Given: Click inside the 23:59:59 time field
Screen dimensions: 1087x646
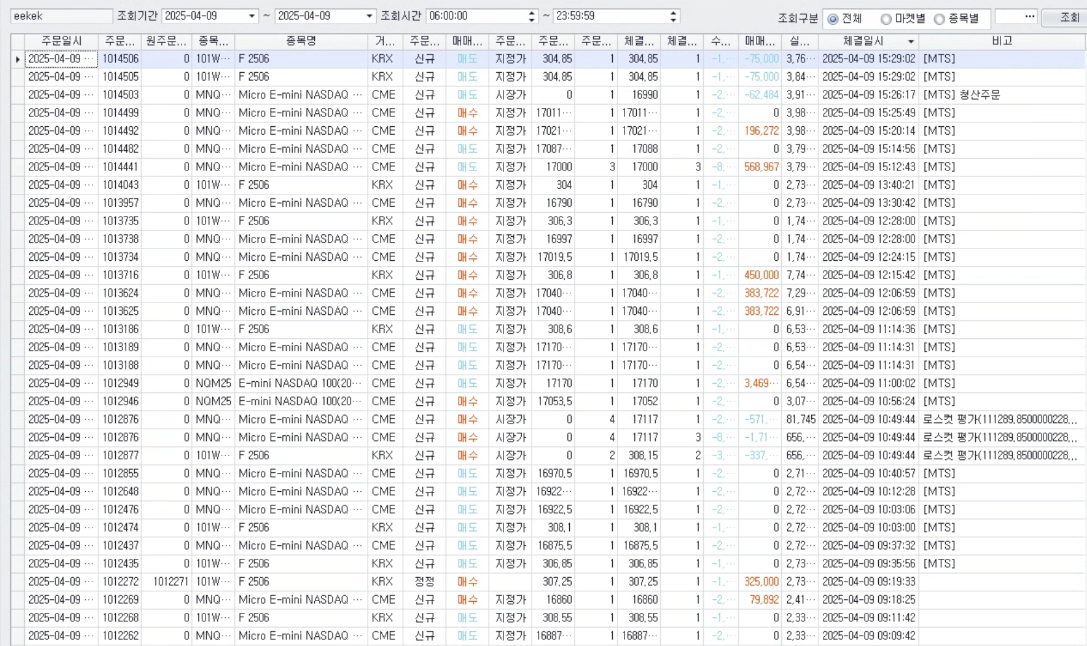Looking at the screenshot, I should [x=610, y=16].
